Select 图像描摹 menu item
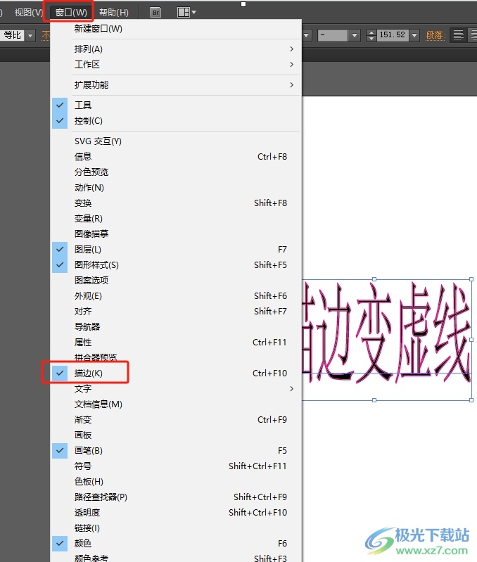Screen dimensions: 477x562 [x=176, y=234]
